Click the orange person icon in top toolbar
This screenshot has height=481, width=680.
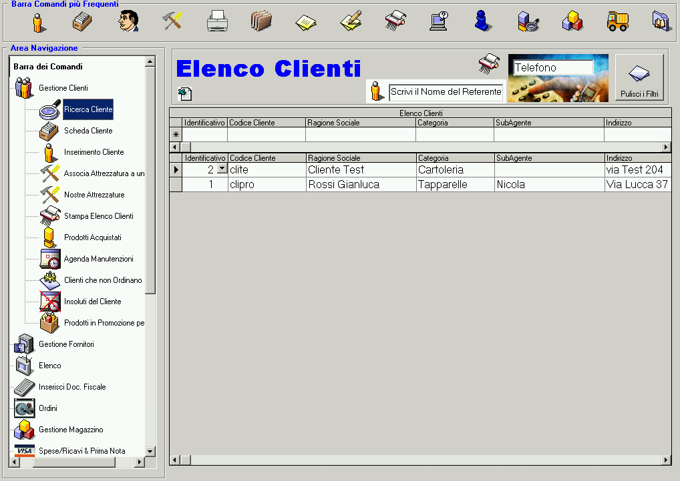39,21
